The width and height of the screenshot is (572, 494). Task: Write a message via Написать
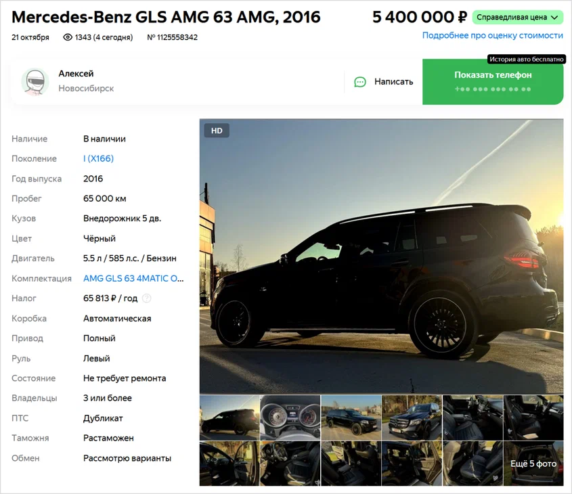tap(383, 82)
